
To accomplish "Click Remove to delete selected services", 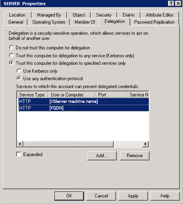I will coord(134,156).
